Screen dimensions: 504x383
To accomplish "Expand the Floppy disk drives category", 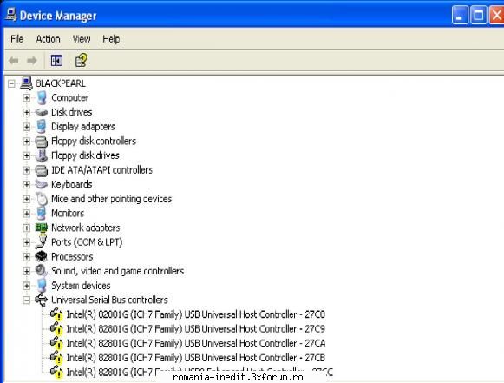I will pos(26,155).
